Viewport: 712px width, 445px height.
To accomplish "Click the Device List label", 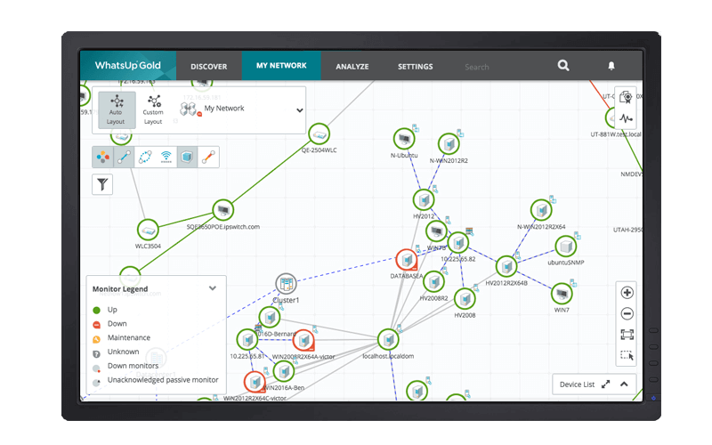I will [x=577, y=384].
